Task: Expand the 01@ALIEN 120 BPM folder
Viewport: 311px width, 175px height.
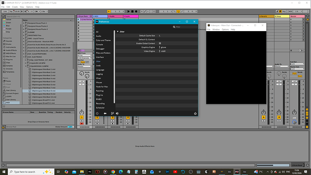Action: 26,63
